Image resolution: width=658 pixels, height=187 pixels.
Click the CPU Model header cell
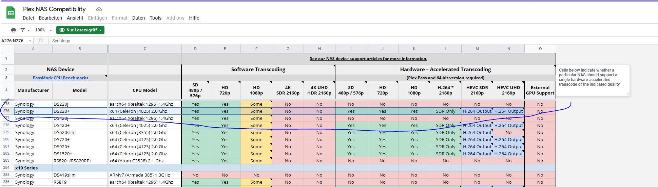tap(145, 90)
